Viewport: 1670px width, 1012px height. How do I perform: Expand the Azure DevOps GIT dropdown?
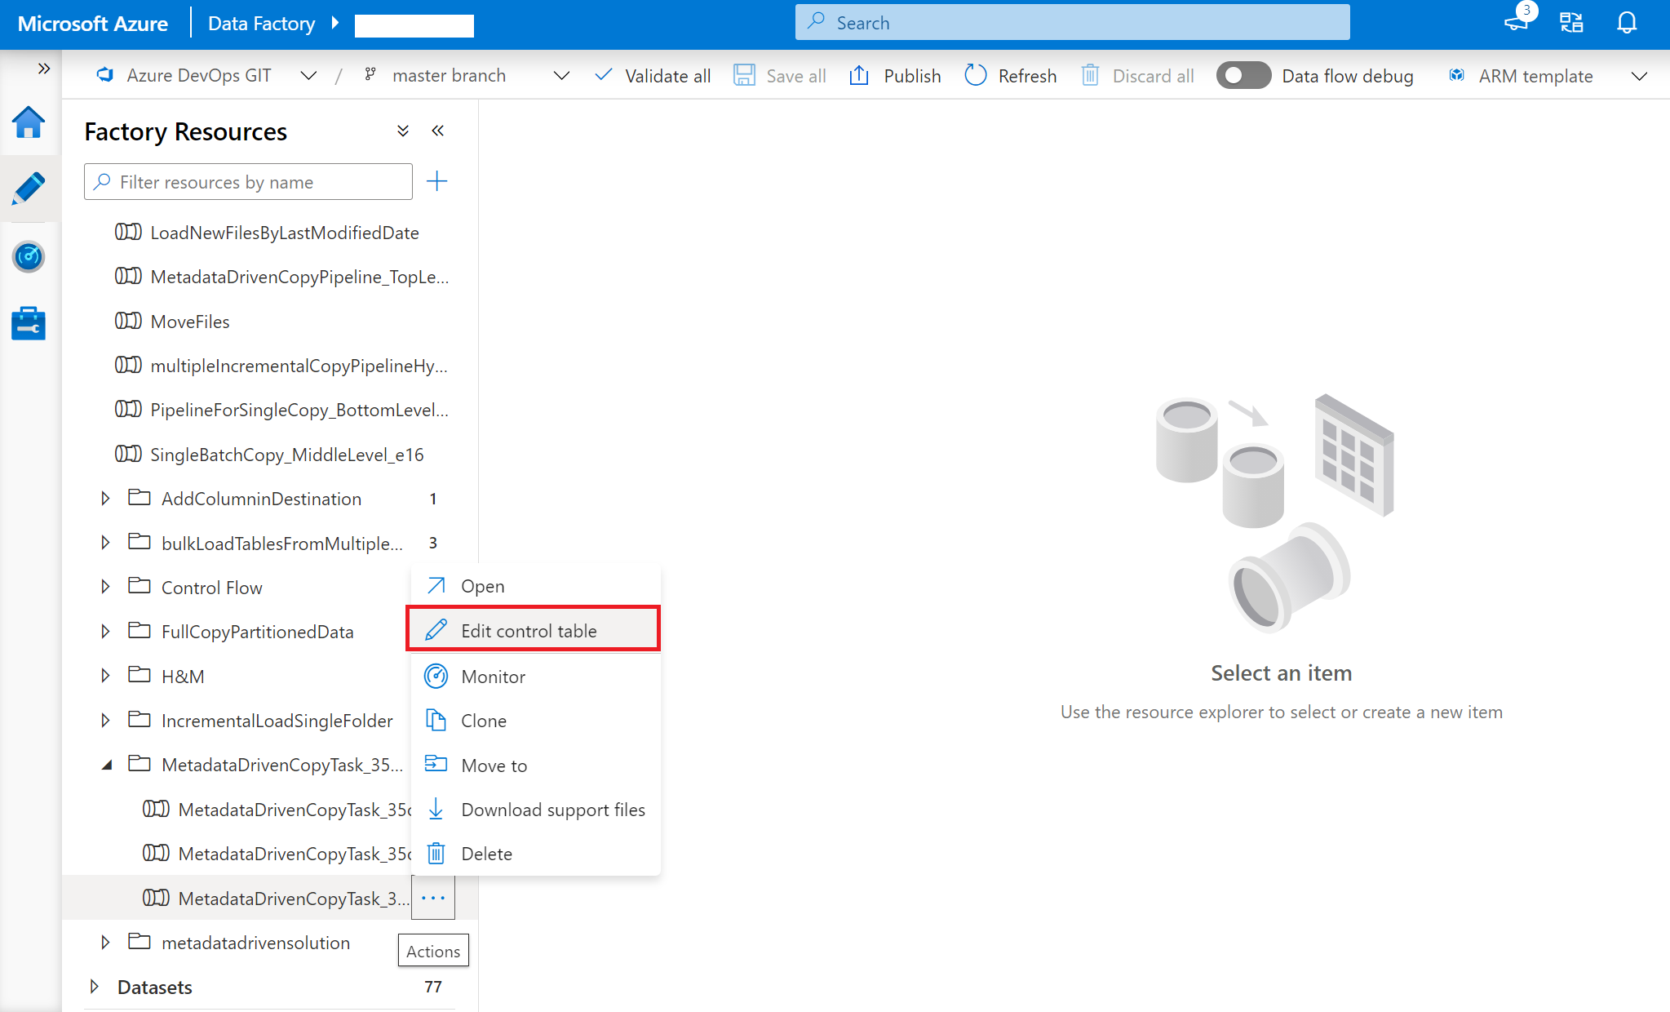(x=308, y=74)
